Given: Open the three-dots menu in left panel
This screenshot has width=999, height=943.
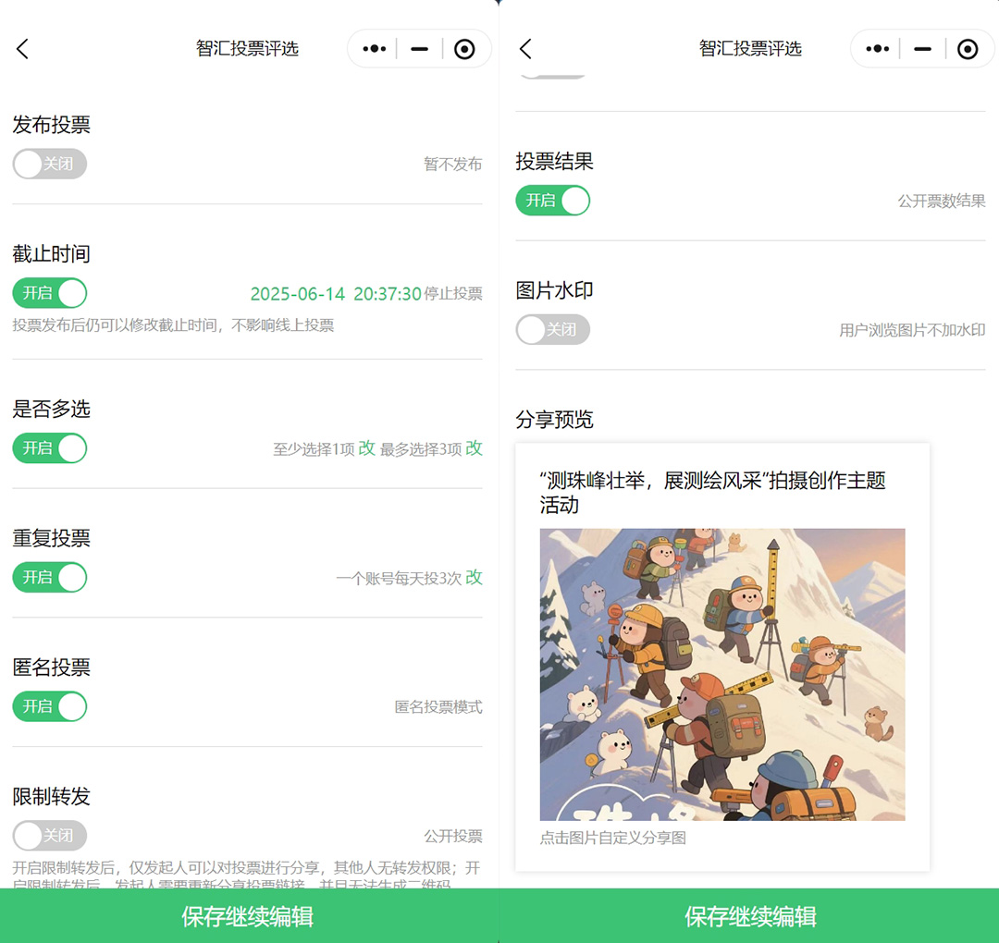Looking at the screenshot, I should [x=374, y=48].
